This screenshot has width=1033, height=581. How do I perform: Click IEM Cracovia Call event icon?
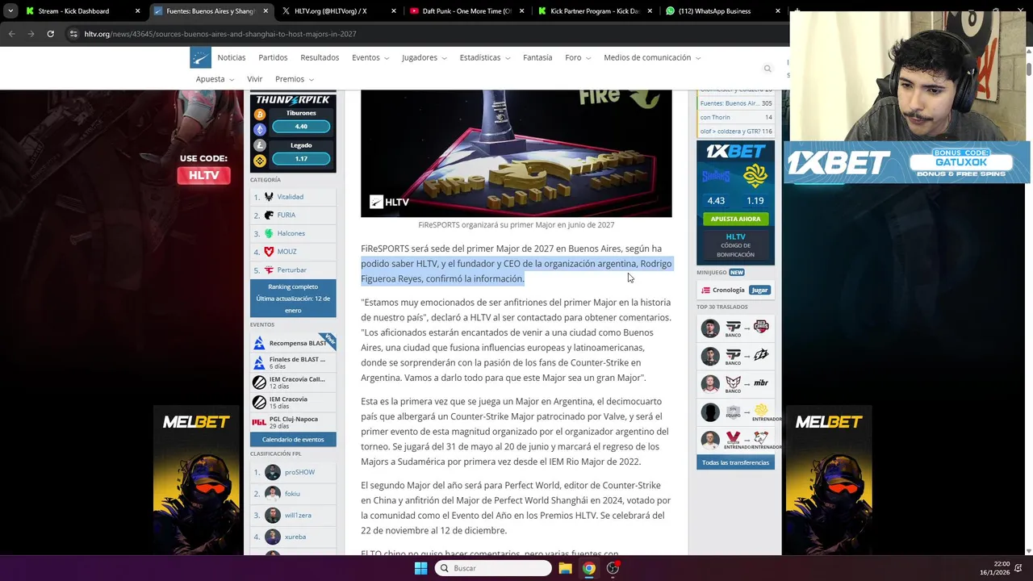[259, 382]
